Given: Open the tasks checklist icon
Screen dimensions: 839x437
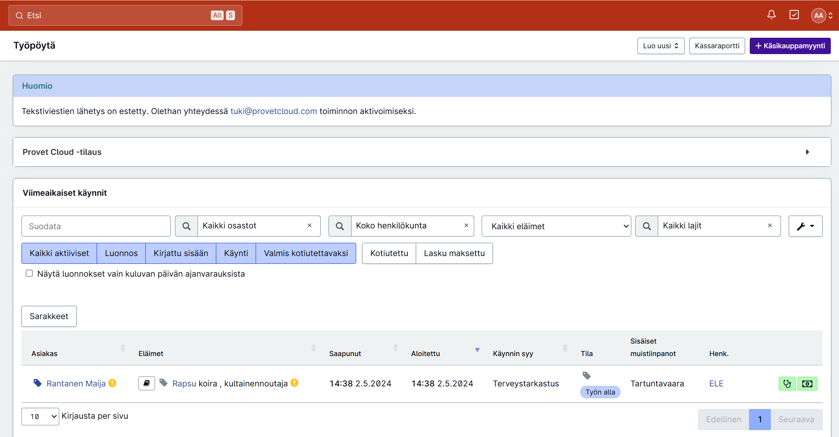Looking at the screenshot, I should 794,15.
